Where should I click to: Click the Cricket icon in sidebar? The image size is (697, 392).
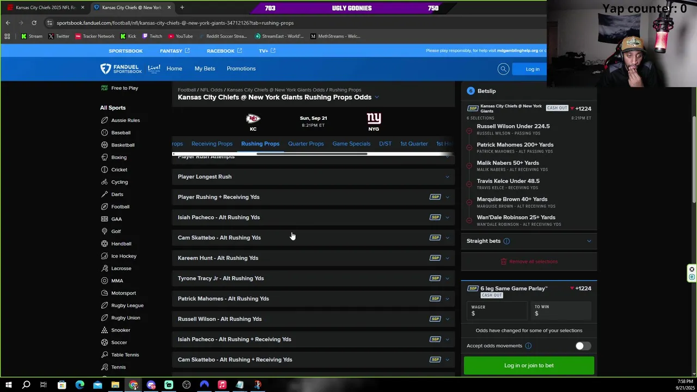click(x=104, y=169)
